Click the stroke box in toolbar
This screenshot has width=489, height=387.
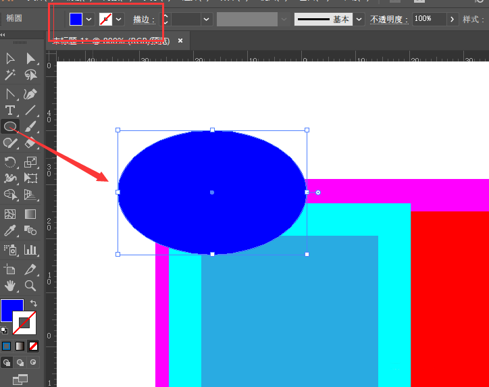click(24, 323)
